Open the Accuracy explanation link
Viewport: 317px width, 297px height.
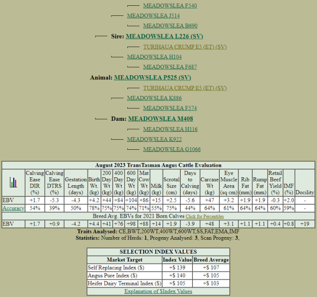tap(13, 208)
